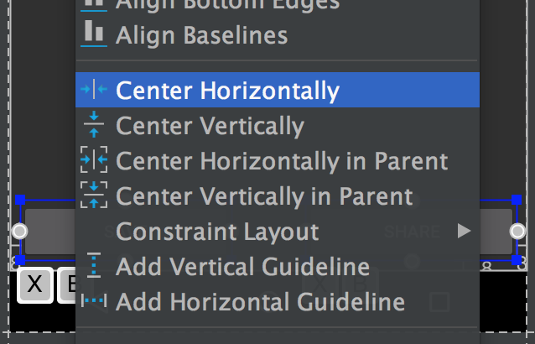535x344 pixels.
Task: Click the right circular constraint handle
Action: tap(518, 231)
